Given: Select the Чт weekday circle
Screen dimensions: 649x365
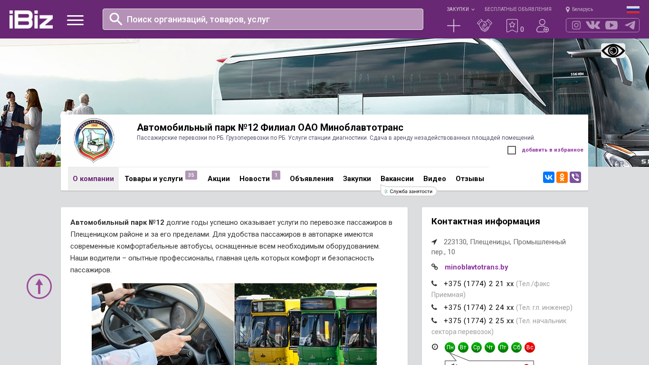Looking at the screenshot, I should point(490,347).
